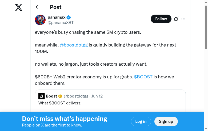Go back using the arrow icon
The image size is (208, 131).
(x=38, y=7)
